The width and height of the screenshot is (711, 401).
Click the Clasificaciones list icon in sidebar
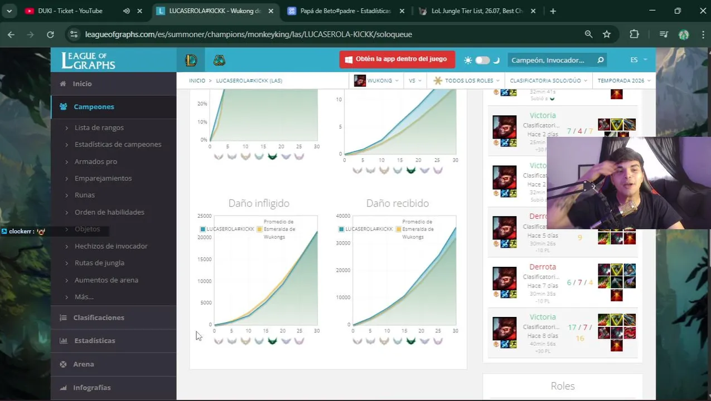(62, 317)
